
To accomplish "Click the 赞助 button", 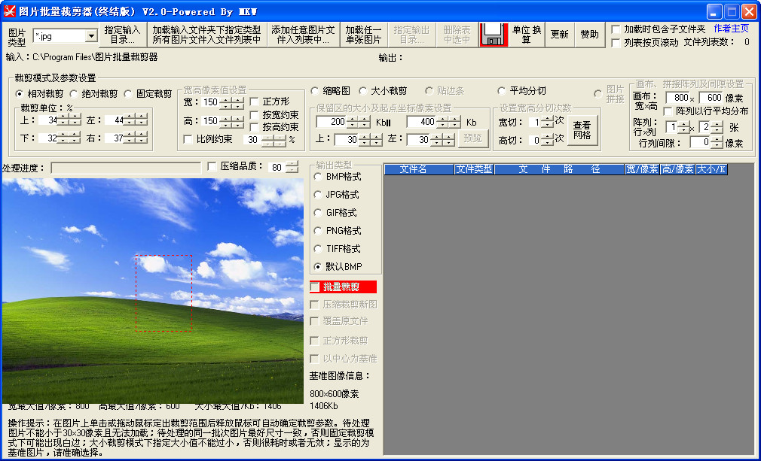I will point(590,35).
